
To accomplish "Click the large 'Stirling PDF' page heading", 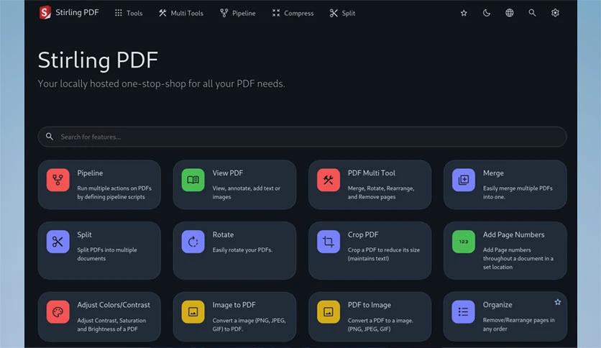I will (x=98, y=60).
